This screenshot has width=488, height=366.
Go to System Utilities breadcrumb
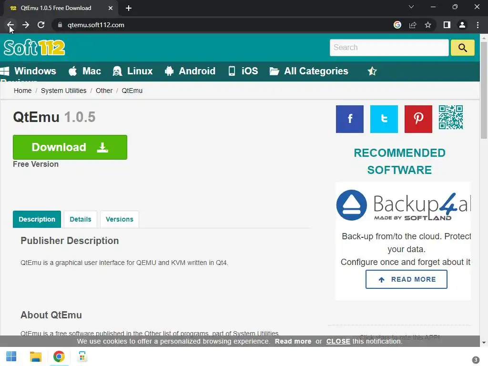click(64, 91)
